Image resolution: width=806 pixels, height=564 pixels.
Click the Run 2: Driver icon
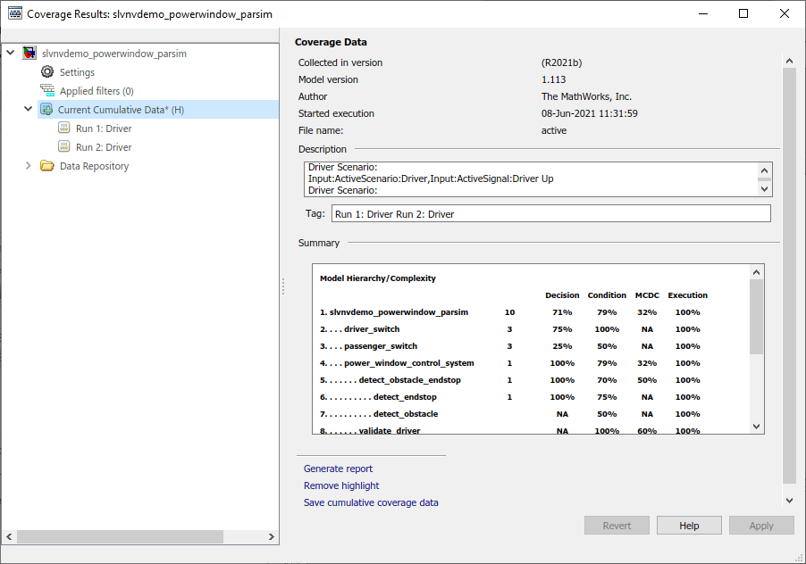tap(64, 147)
